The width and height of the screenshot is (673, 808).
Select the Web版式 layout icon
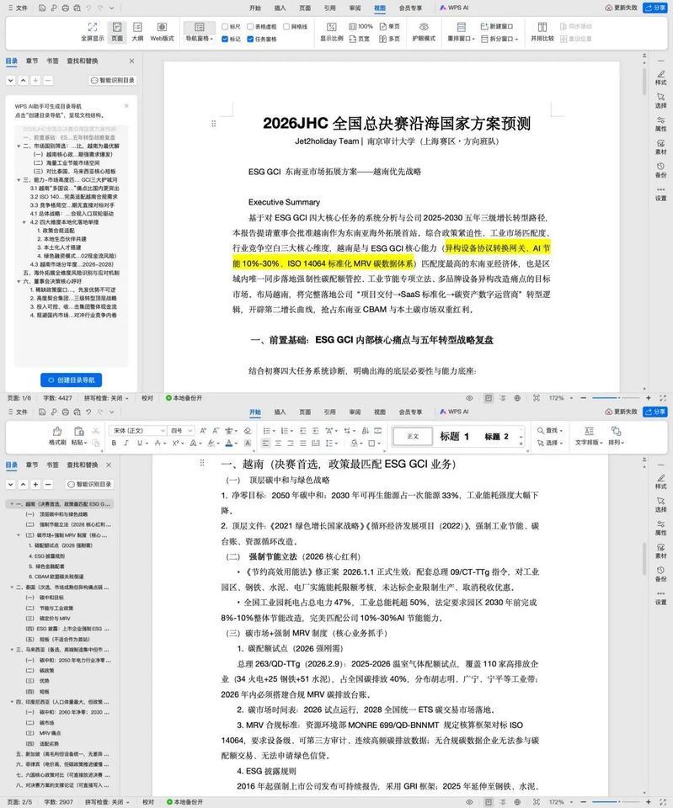[x=162, y=31]
